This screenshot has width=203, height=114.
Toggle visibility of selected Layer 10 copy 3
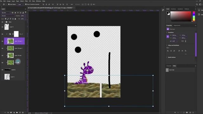click(x=2, y=41)
